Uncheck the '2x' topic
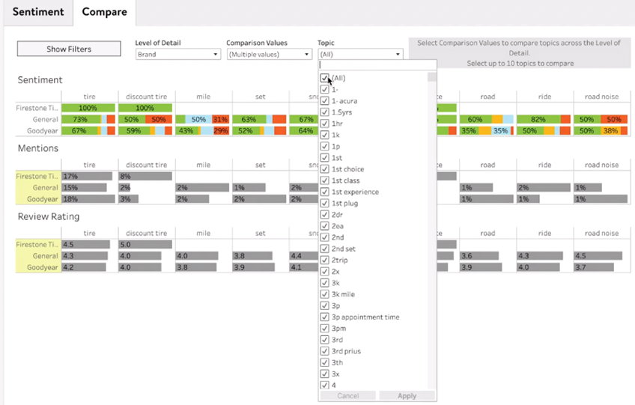 coord(324,271)
